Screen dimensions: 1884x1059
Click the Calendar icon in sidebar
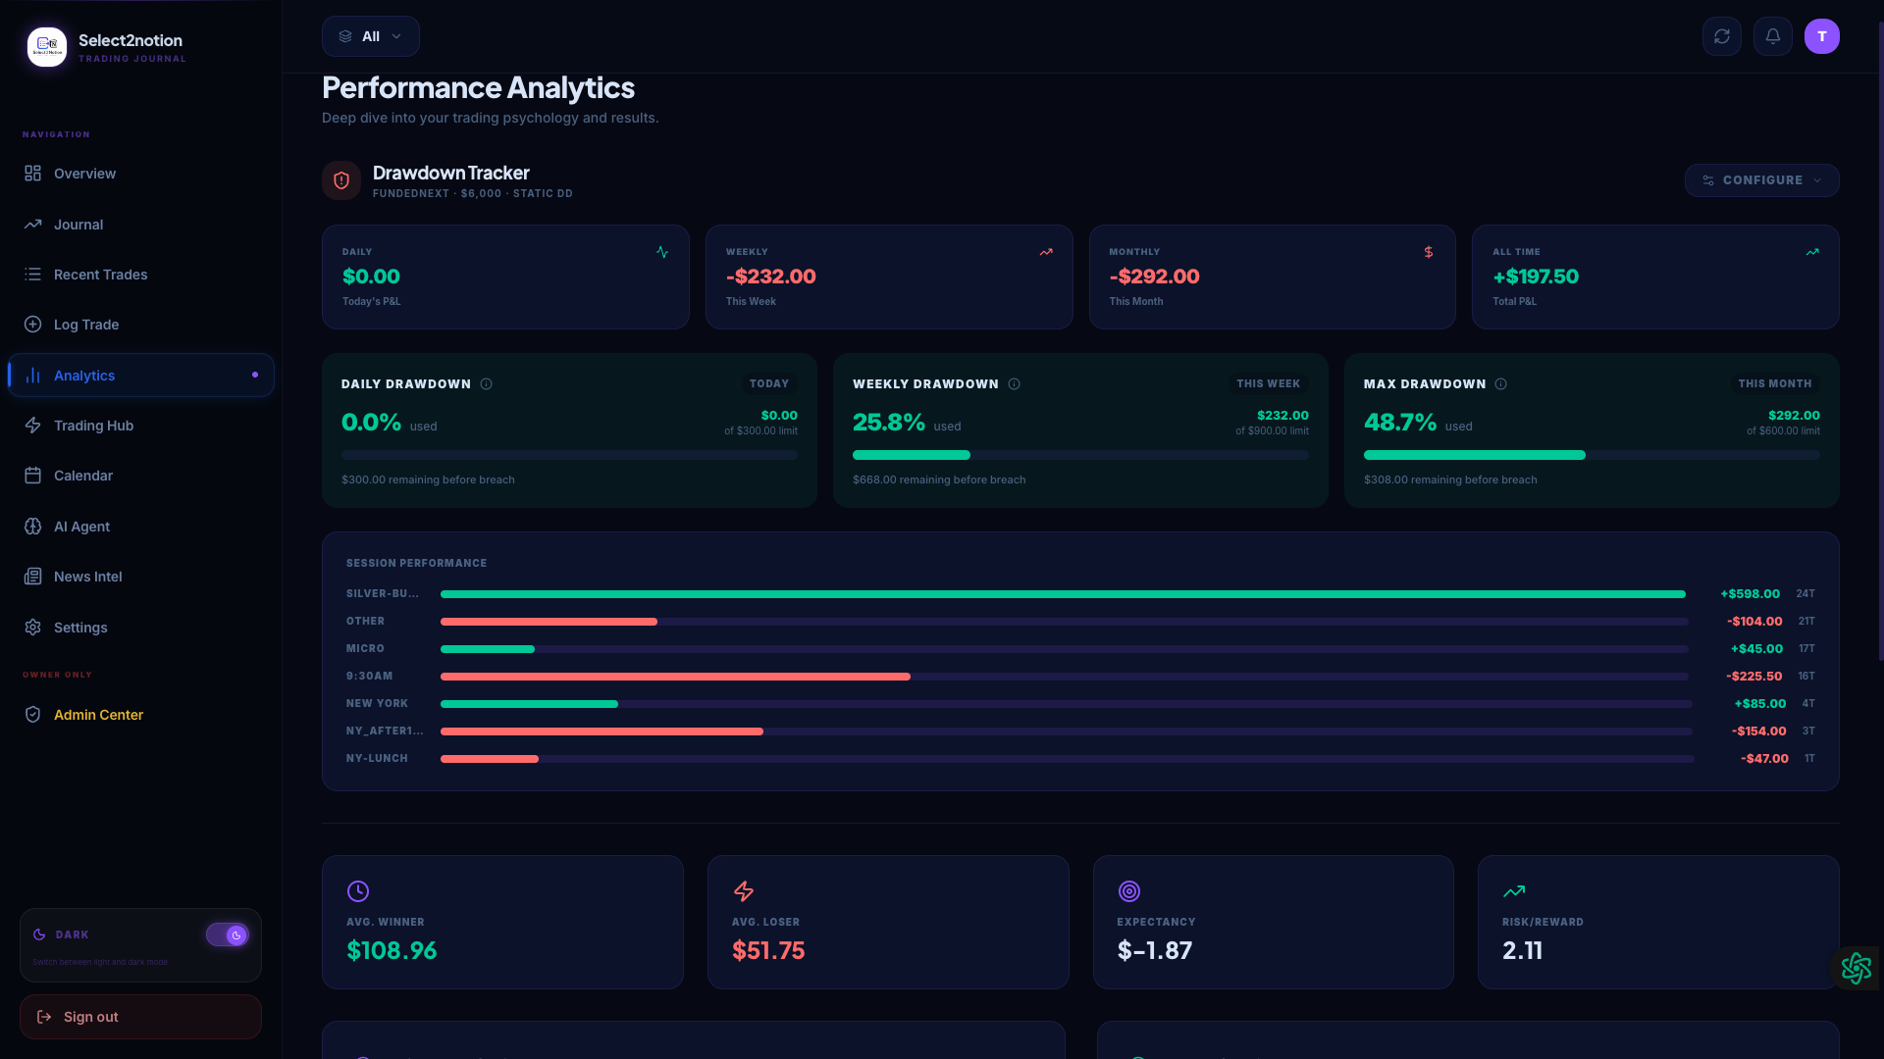pyautogui.click(x=32, y=476)
